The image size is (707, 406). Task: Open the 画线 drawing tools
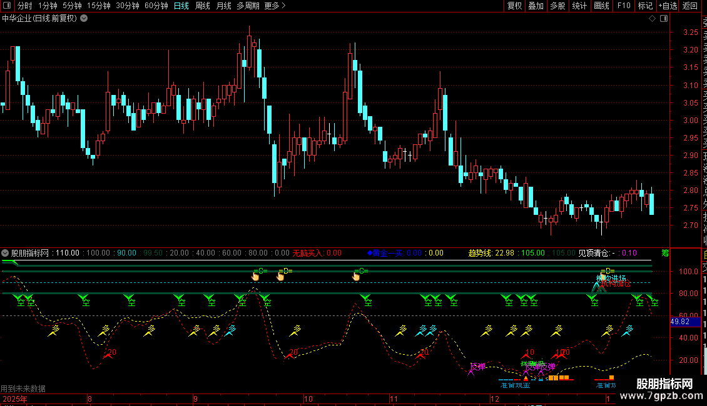(x=601, y=6)
